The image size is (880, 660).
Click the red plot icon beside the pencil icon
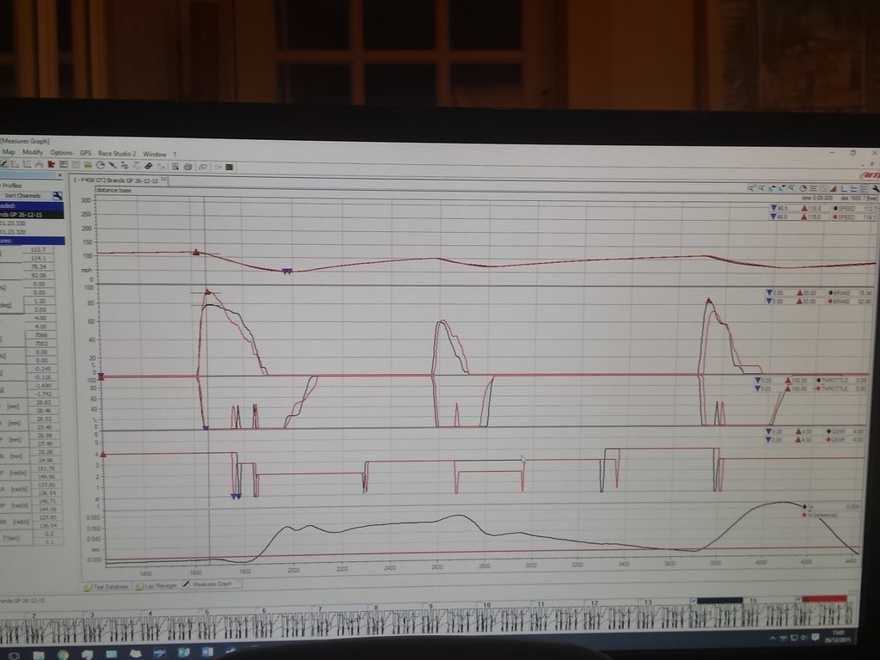tap(15, 164)
